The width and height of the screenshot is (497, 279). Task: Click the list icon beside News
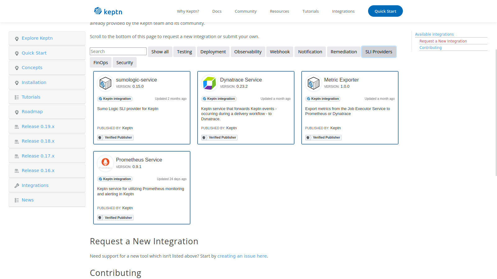click(x=17, y=200)
